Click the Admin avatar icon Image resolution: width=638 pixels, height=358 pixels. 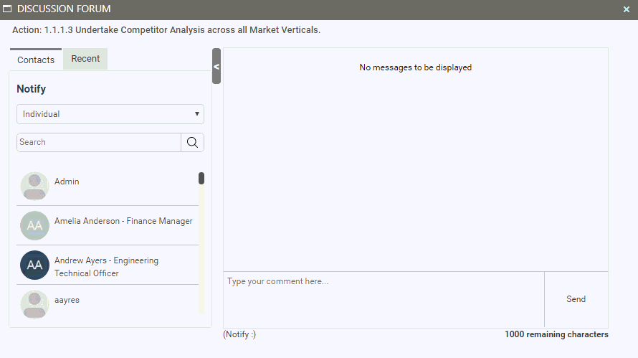point(34,186)
